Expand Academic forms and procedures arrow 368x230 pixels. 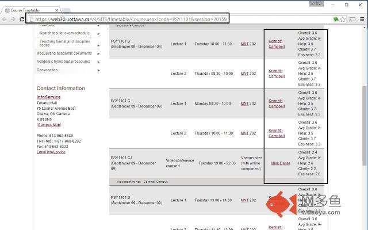point(98,62)
